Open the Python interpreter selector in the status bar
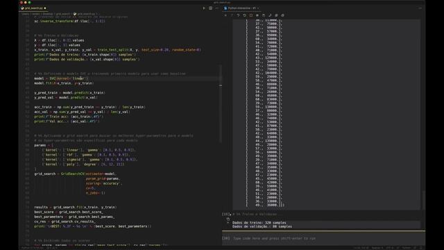Screen dimensions: 444x250 click(33, 248)
